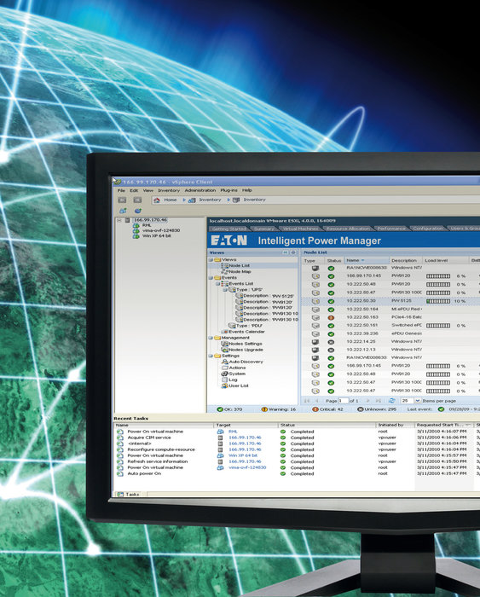
Task: Collapse the Events folder in tree
Action: coord(211,278)
